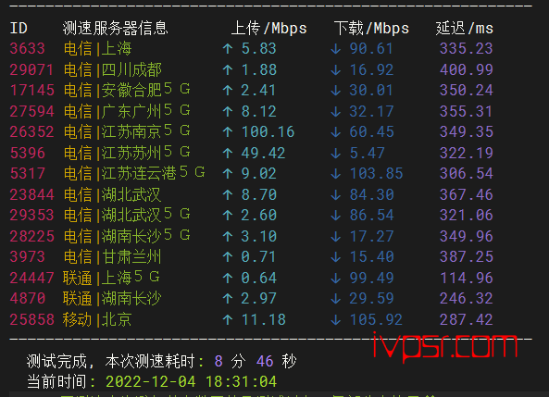Click the upload arrow next to 100.16

[x=228, y=132]
